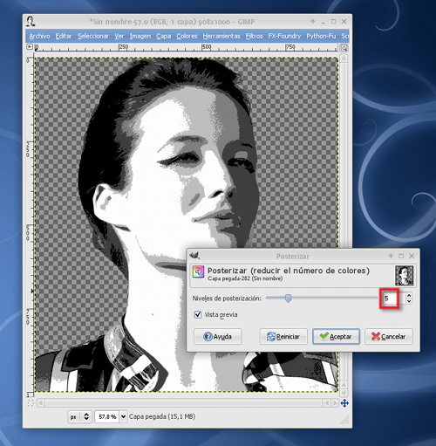Open the Colores menu
Image resolution: width=436 pixels, height=446 pixels.
[x=187, y=36]
